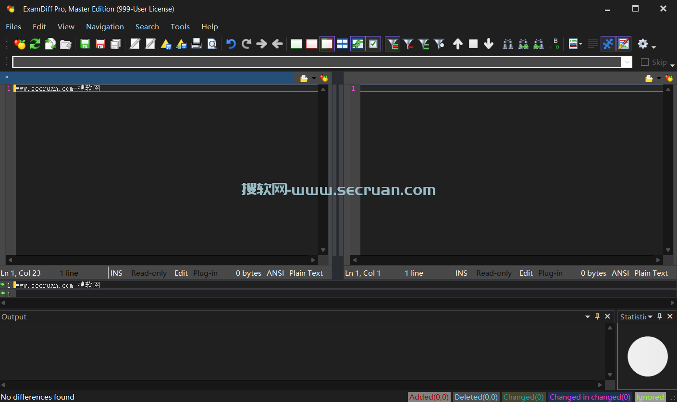Click the funnel with magnifier icon

pyautogui.click(x=439, y=44)
